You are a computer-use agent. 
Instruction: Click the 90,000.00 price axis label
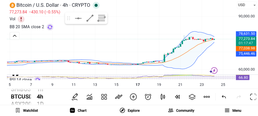pos(247,16)
